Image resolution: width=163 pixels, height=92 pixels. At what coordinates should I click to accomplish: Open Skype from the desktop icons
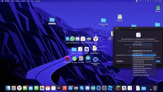point(67,39)
